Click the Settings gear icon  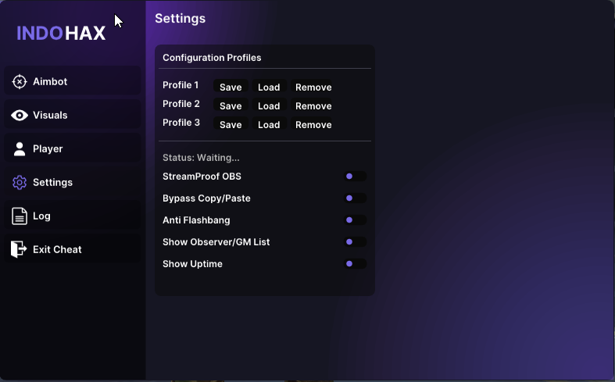20,182
